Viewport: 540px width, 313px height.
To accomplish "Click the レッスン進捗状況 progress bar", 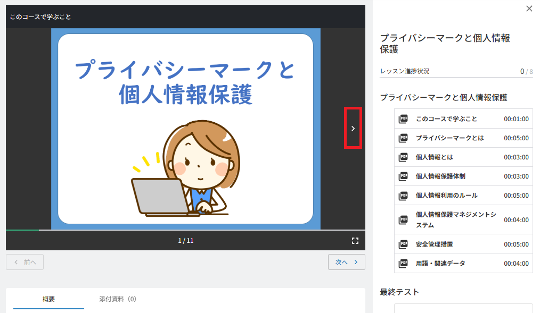I will tap(456, 77).
